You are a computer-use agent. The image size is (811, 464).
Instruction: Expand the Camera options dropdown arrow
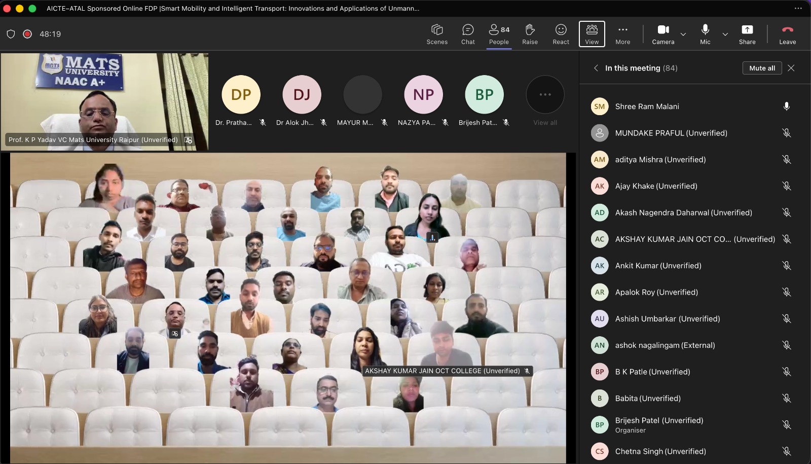683,34
